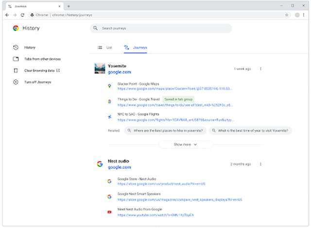311x228 pixels.
Task: Open new tab with plus icon
Action: click(69, 5)
